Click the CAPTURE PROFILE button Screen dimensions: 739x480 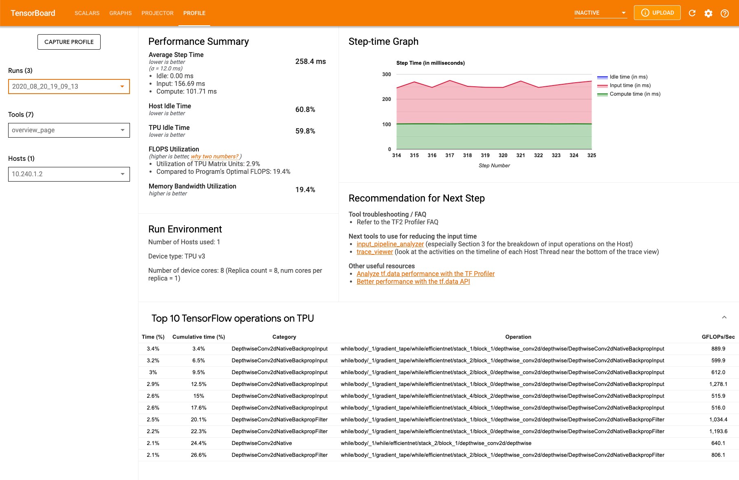tap(69, 42)
